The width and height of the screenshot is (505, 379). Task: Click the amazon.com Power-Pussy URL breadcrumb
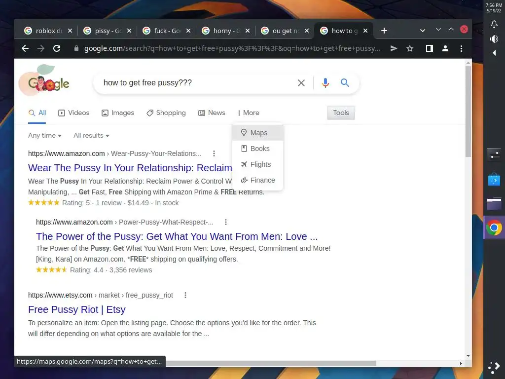tap(125, 222)
